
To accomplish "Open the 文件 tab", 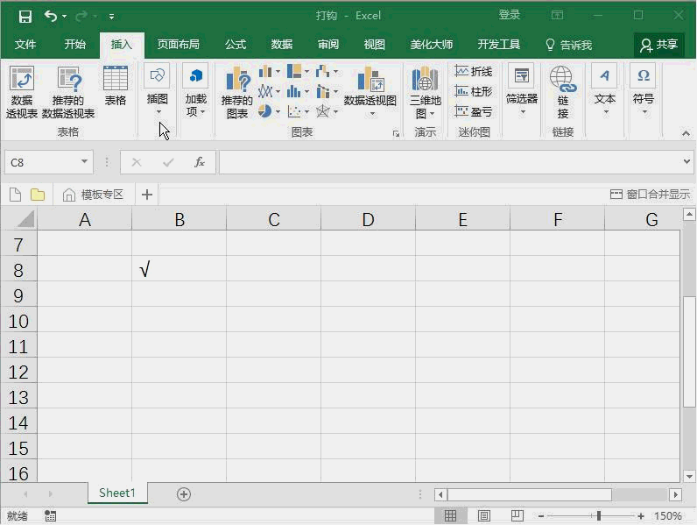I will 25,45.
